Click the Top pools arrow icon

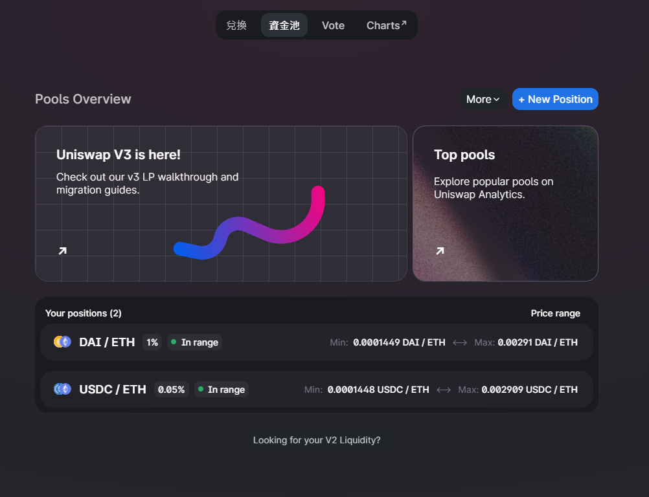[440, 250]
